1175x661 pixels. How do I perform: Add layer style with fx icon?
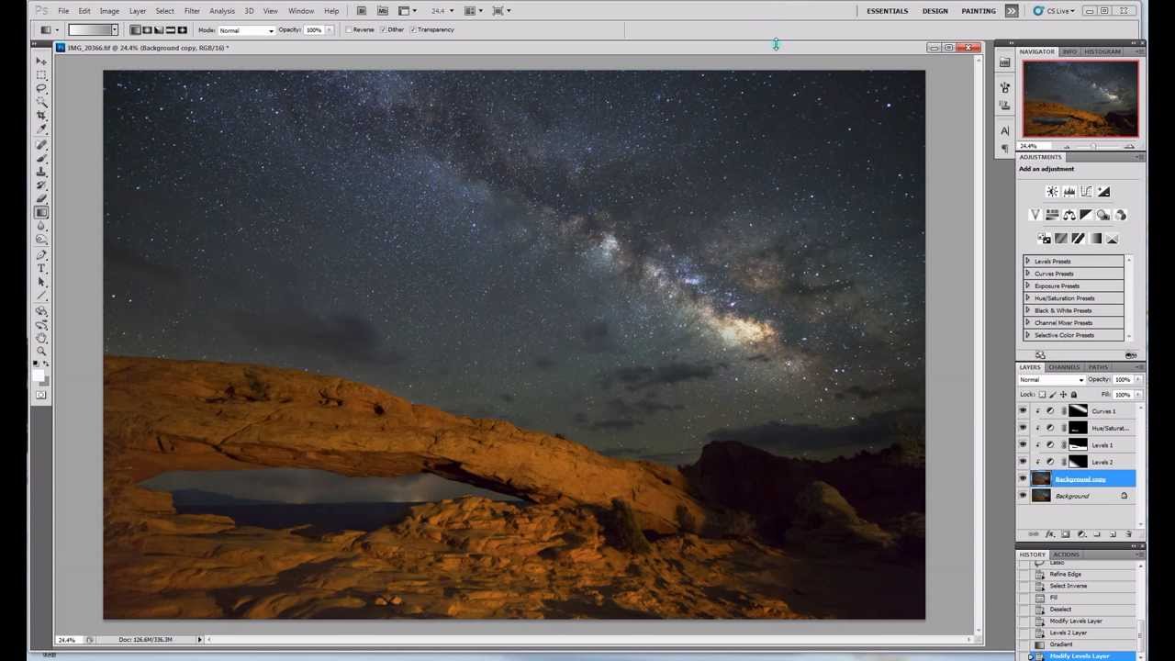pyautogui.click(x=1050, y=534)
